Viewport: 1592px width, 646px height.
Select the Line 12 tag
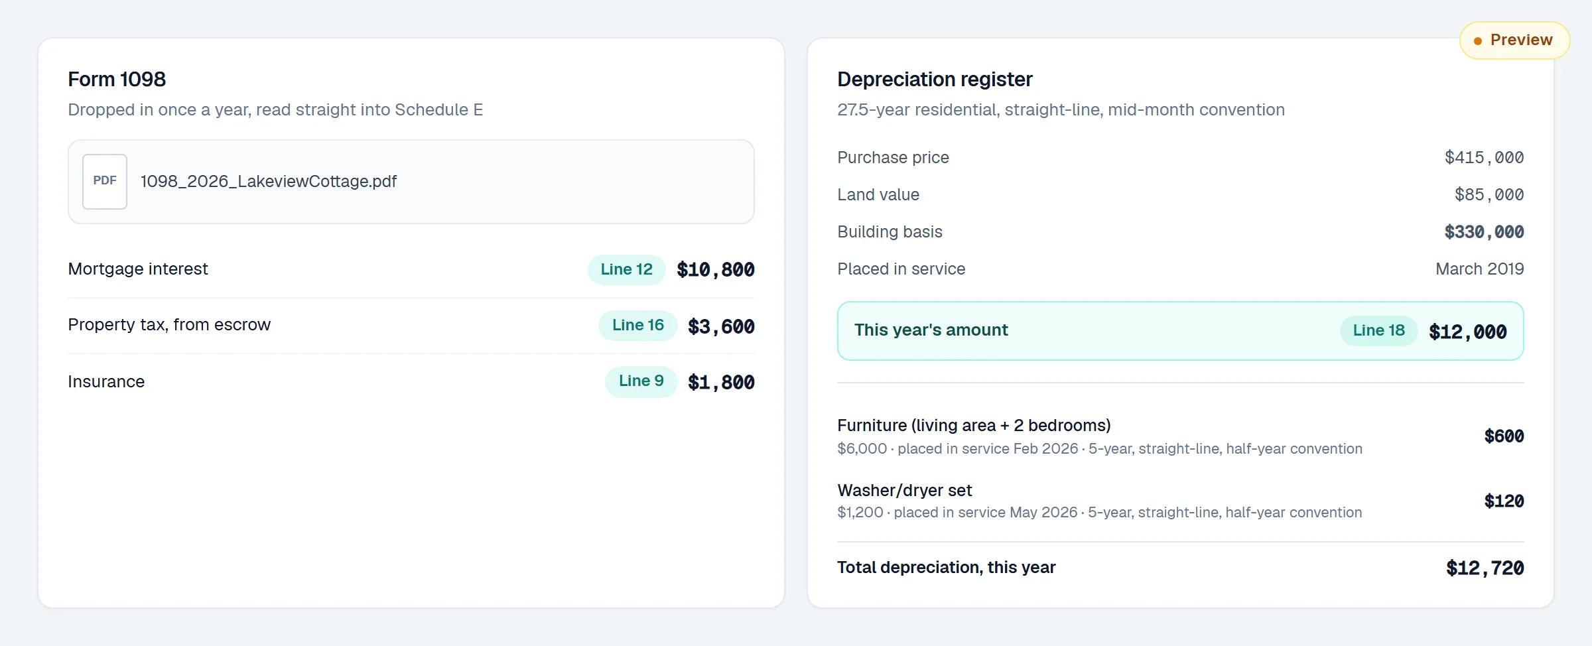point(626,270)
